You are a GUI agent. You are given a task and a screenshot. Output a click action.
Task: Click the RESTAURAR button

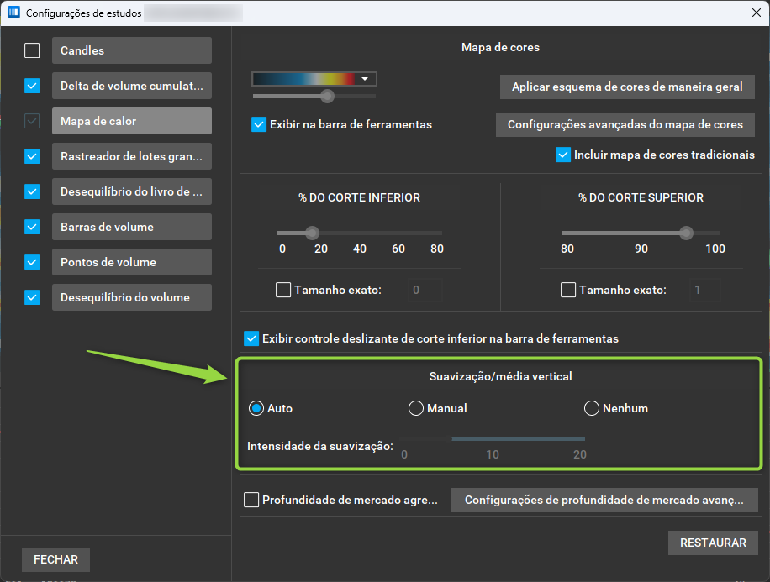tap(713, 543)
